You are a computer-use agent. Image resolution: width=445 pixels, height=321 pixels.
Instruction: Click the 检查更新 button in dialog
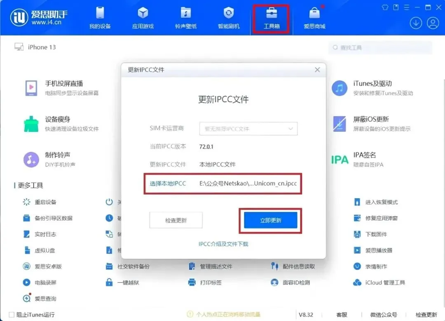(x=176, y=220)
